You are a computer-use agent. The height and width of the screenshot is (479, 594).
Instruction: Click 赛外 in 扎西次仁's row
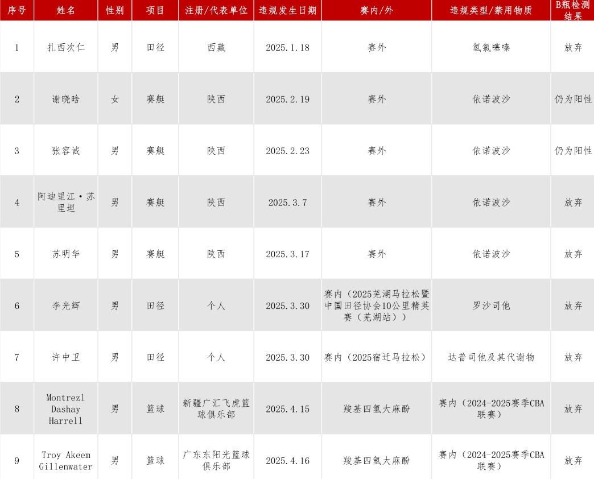(x=377, y=47)
